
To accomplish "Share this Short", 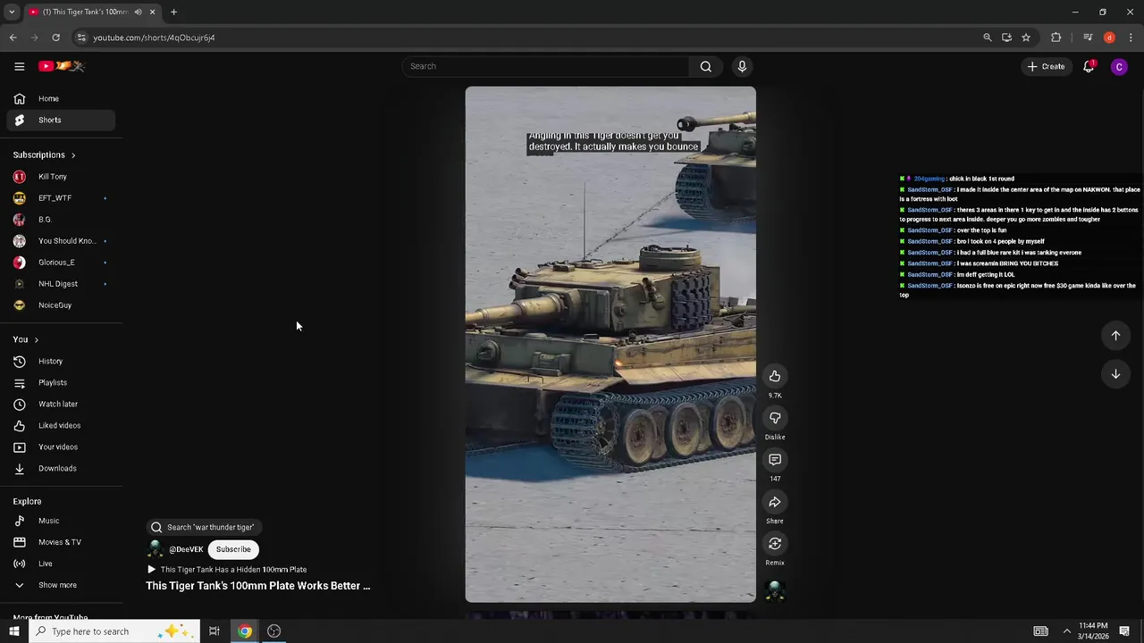I will (775, 502).
